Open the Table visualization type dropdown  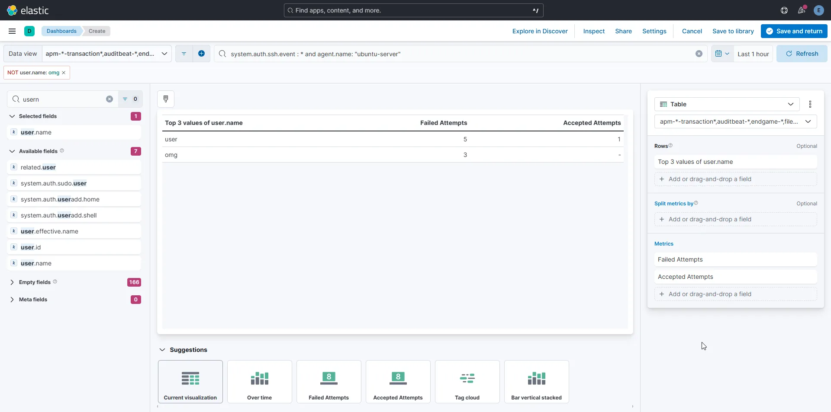tap(726, 104)
